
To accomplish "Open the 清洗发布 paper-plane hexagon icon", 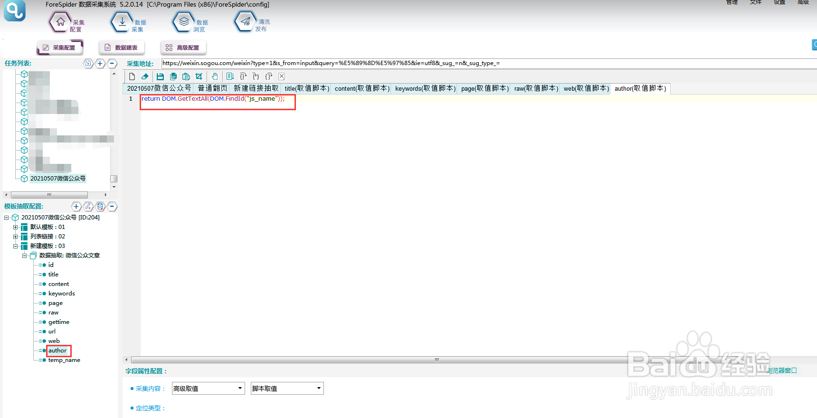I will [x=245, y=22].
